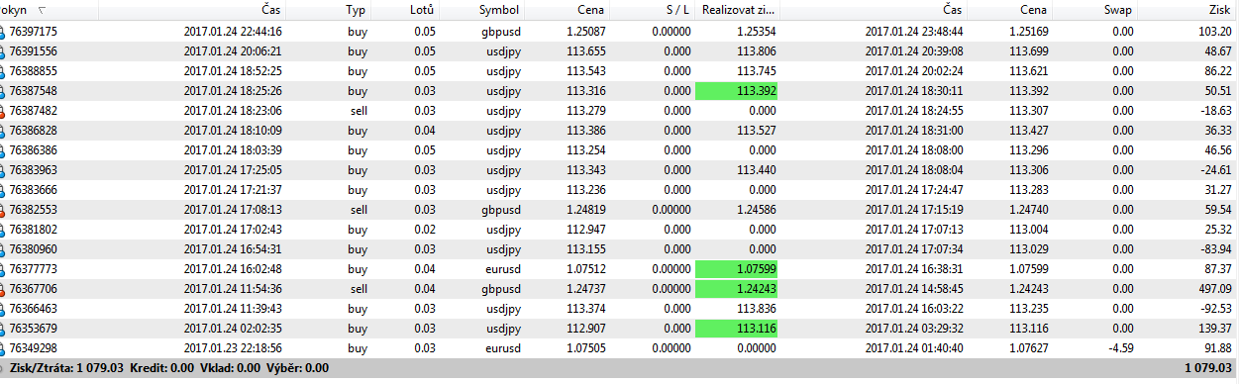This screenshot has height=384, width=1239.
Task: Click the order icon for ticket 76397175
Action: (3, 32)
